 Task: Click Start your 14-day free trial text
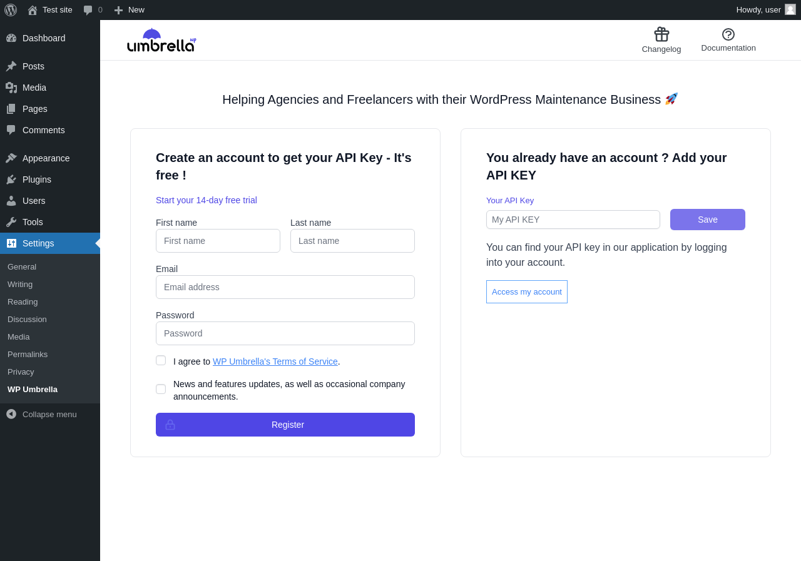tap(207, 200)
